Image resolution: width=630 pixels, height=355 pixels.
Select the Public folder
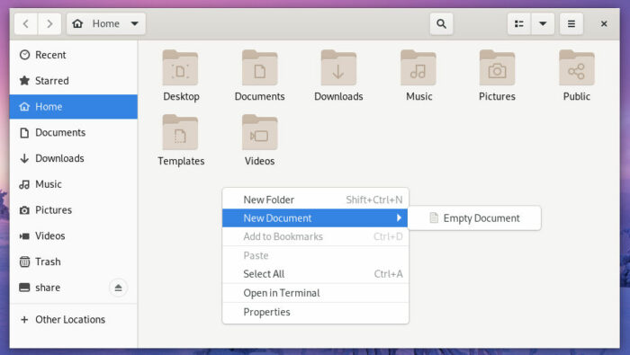point(577,75)
